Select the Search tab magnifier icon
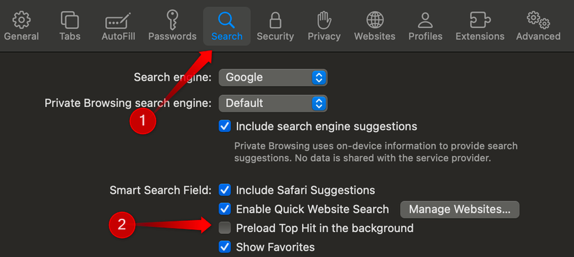 pyautogui.click(x=226, y=19)
